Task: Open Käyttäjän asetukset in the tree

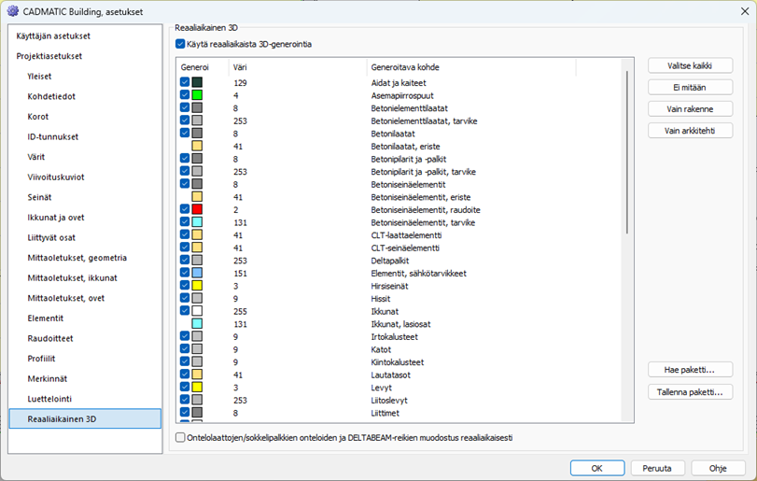Action: [x=53, y=35]
